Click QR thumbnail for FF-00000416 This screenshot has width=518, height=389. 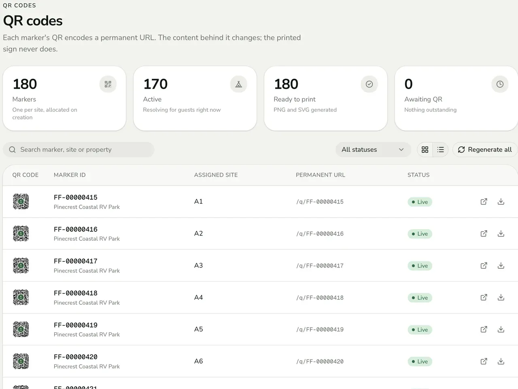21,233
